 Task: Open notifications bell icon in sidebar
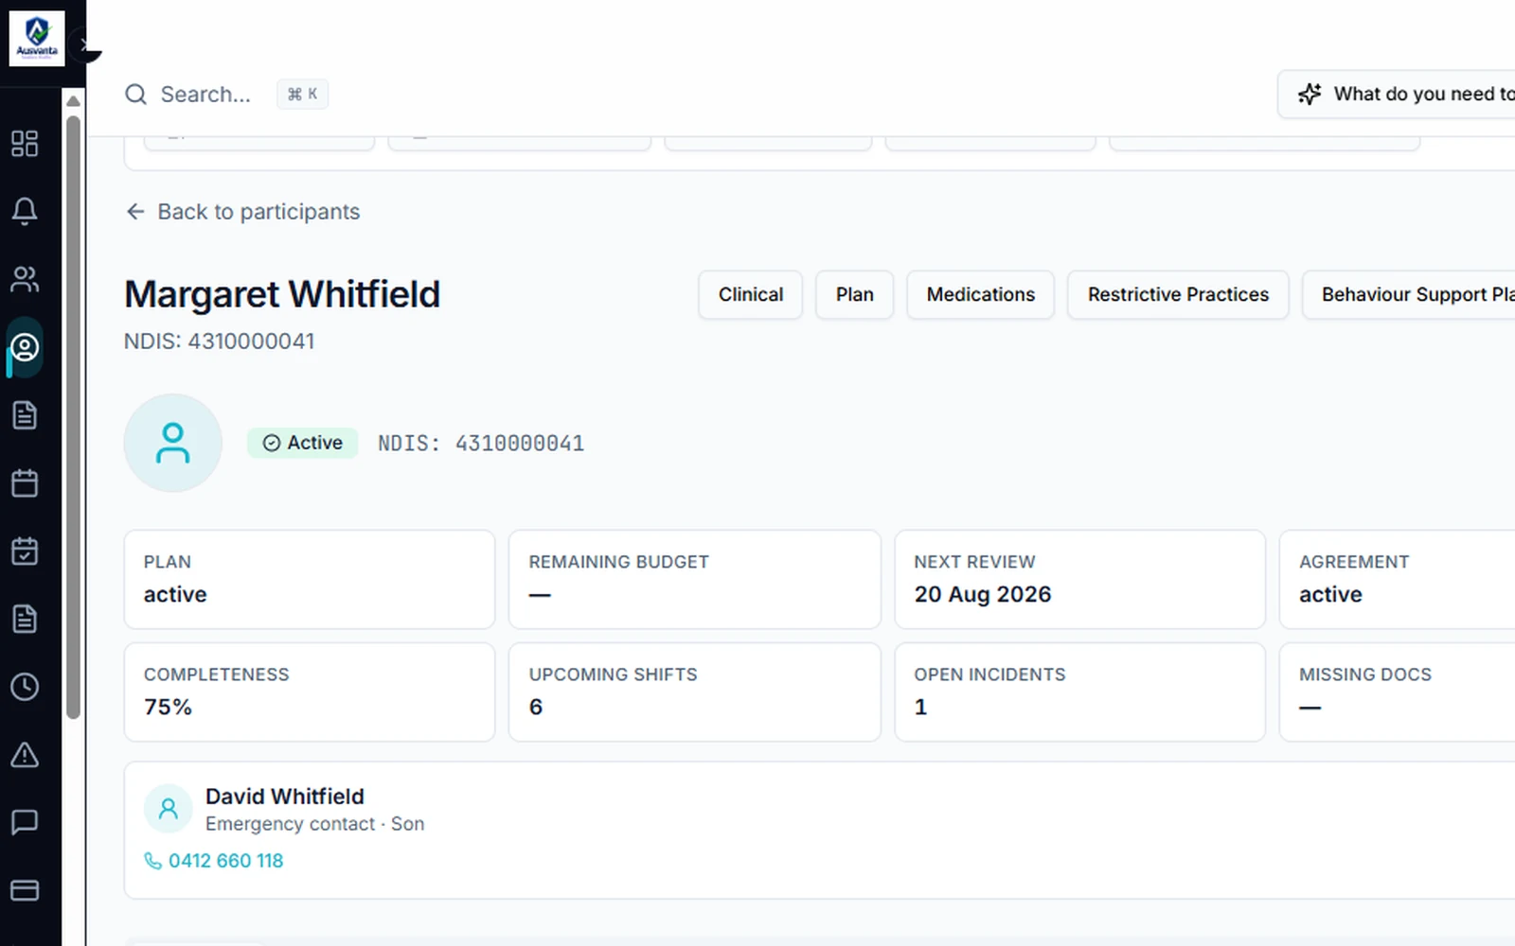pos(25,211)
